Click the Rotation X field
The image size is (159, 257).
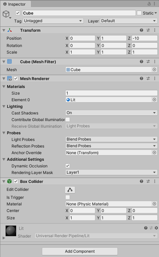tap(82, 45)
